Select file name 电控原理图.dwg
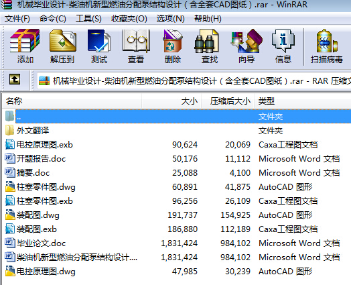351x285 pixels. point(46,272)
